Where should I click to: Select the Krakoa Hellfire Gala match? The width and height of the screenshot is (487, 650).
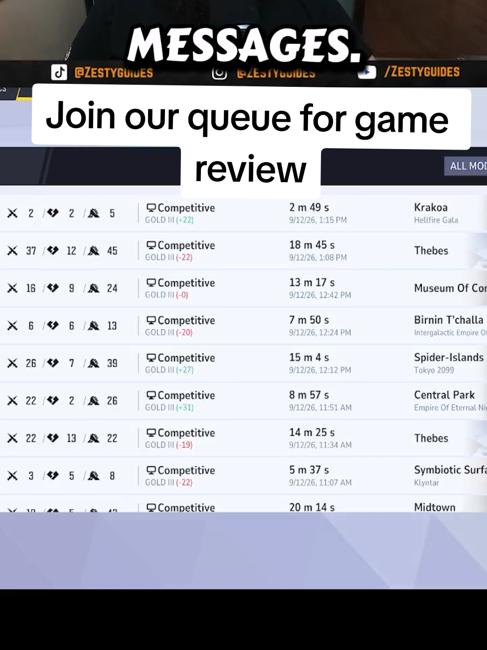243,214
